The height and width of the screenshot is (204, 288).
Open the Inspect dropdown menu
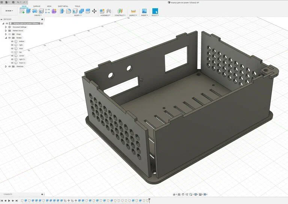133,15
